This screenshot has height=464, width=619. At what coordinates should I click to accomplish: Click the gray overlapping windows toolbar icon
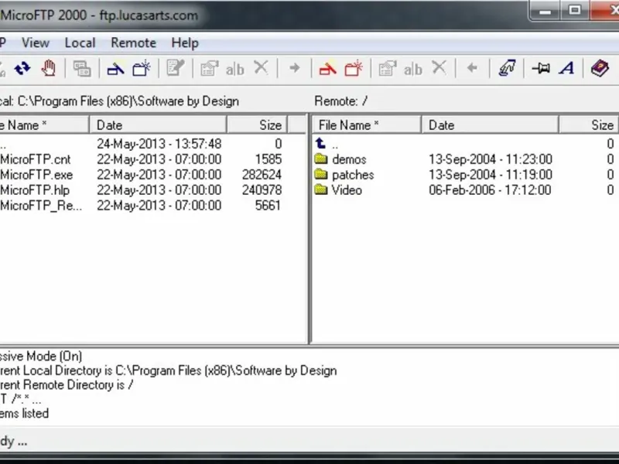click(82, 69)
